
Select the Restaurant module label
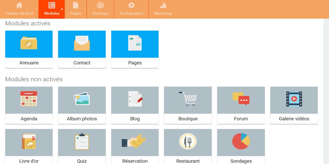(x=188, y=161)
